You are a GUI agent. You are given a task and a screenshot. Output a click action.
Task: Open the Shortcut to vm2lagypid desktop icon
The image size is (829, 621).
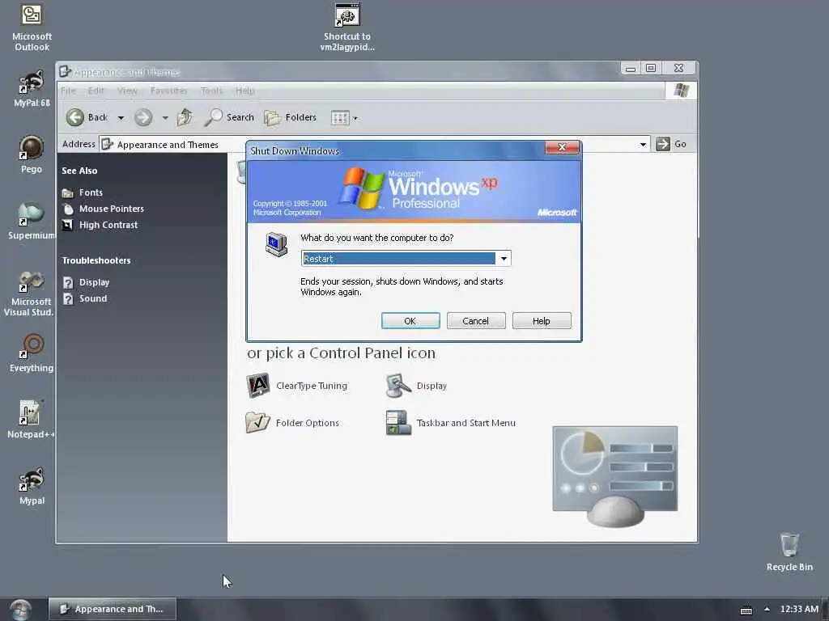click(347, 27)
